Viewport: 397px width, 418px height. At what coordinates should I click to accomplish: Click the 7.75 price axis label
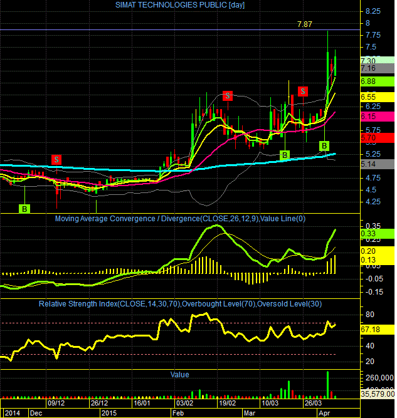coord(373,35)
